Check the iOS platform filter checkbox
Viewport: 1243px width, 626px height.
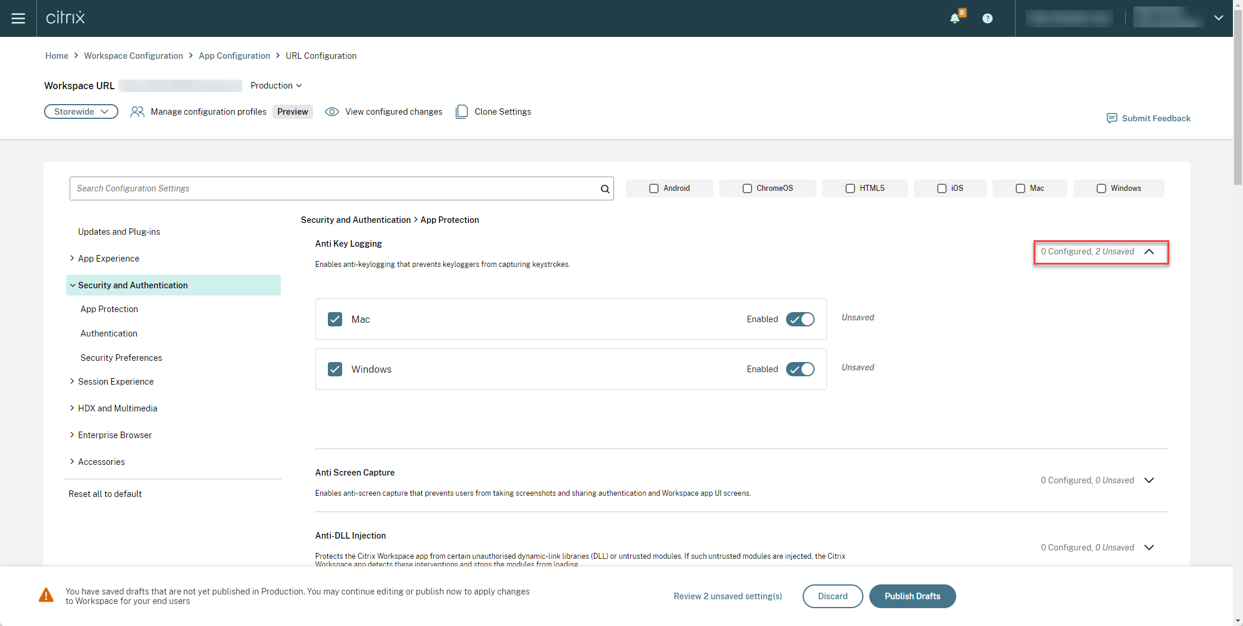coord(942,188)
